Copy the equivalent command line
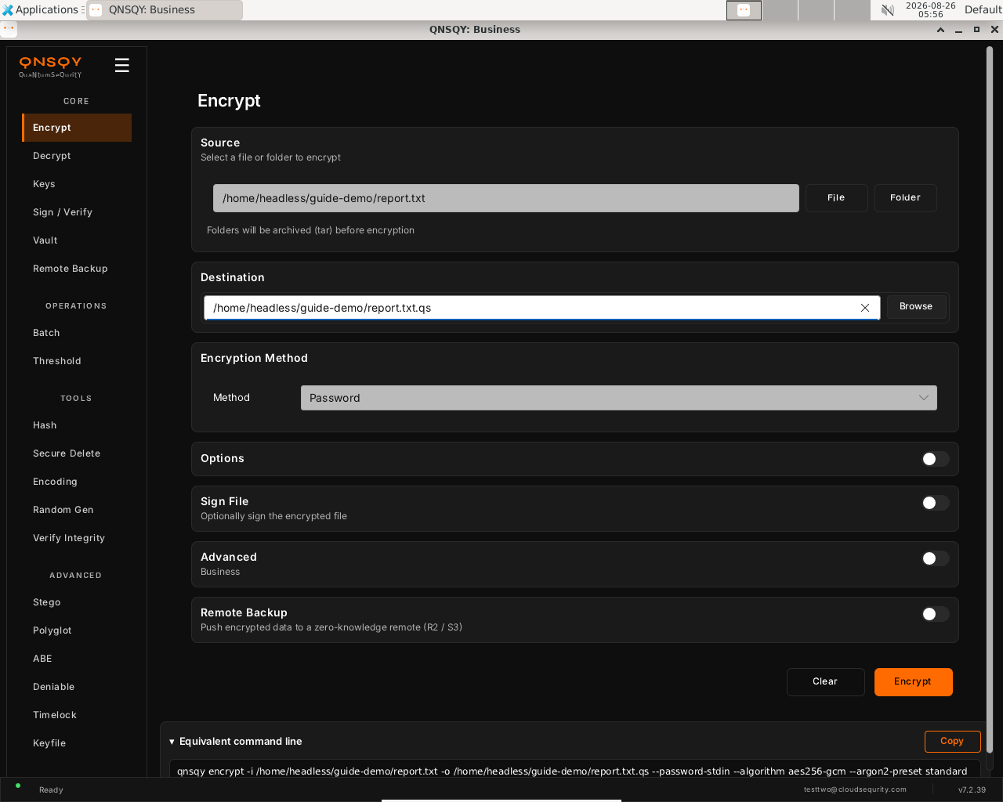 (x=952, y=742)
